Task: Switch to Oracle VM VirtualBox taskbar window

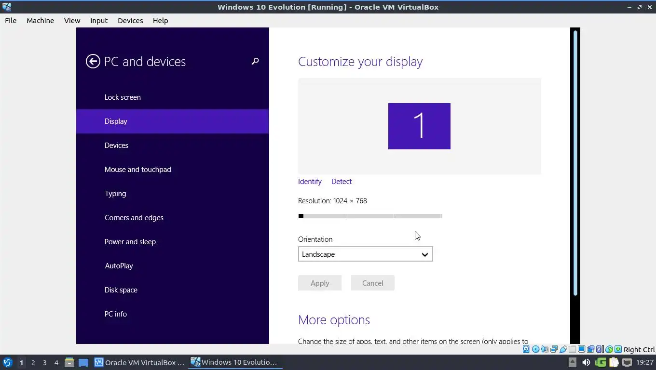Action: 139,362
